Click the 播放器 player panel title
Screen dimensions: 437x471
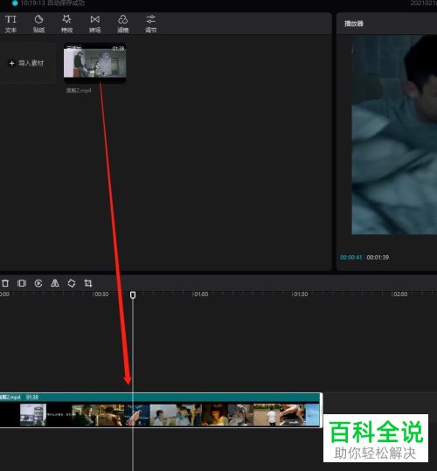click(x=354, y=24)
